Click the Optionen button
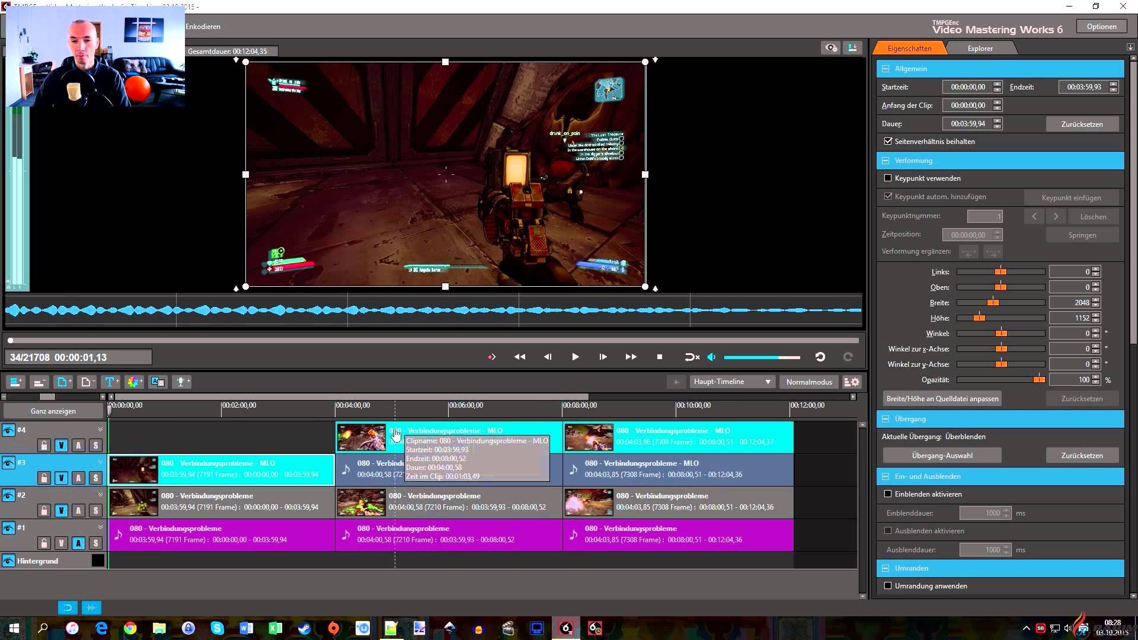Image resolution: width=1138 pixels, height=640 pixels. coord(1102,27)
